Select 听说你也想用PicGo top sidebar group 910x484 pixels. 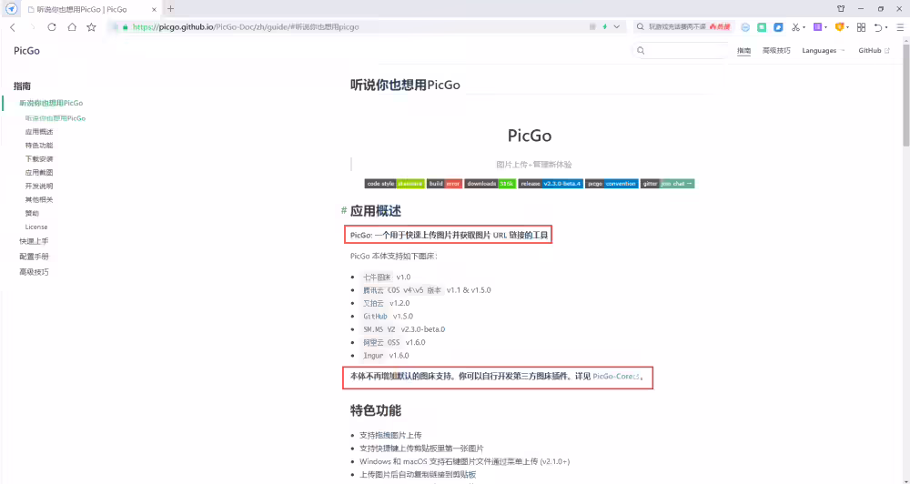coord(51,104)
